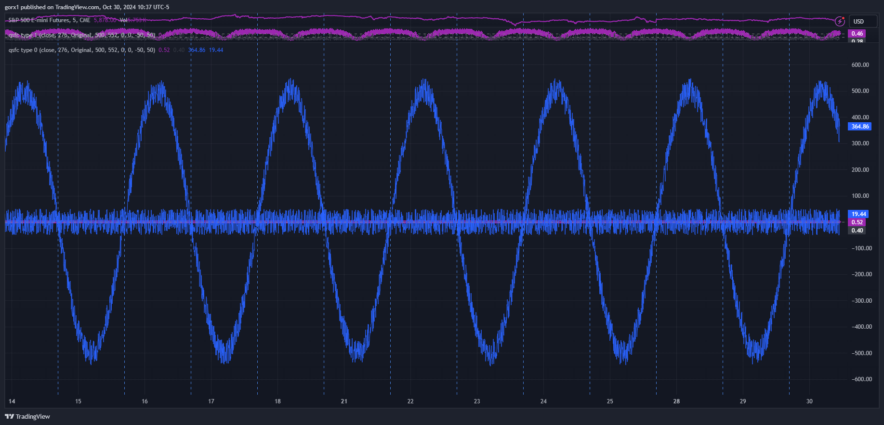Click the S&P 500 E-mini Futures legend title

click(x=49, y=20)
